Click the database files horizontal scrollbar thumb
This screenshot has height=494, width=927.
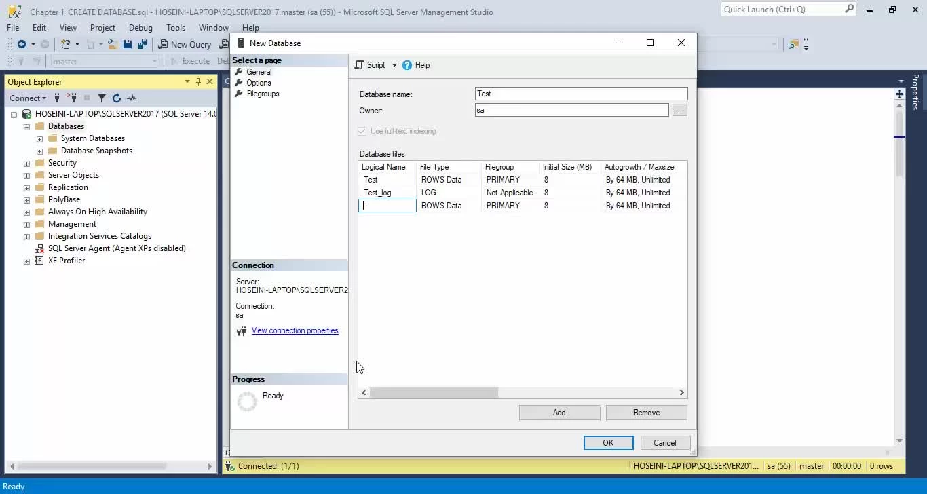coord(434,392)
